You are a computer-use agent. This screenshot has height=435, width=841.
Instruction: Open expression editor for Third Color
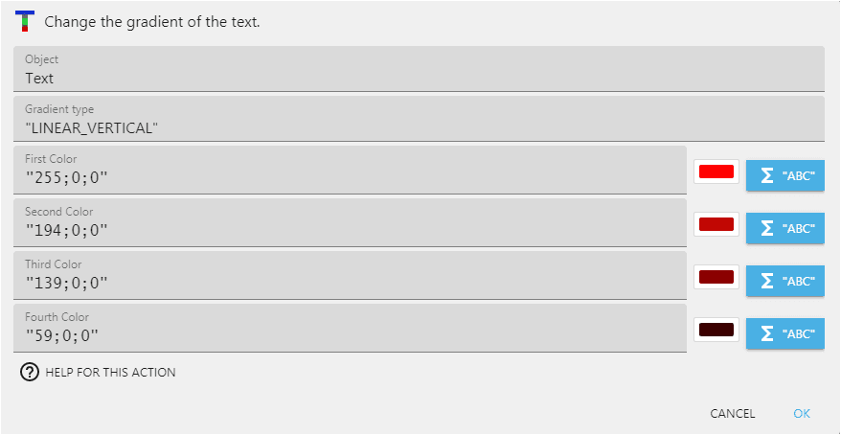tap(784, 281)
